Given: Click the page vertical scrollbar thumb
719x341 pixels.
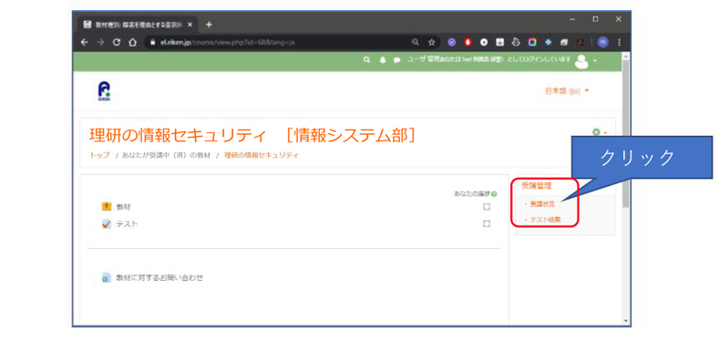Looking at the screenshot, I should point(626,133).
